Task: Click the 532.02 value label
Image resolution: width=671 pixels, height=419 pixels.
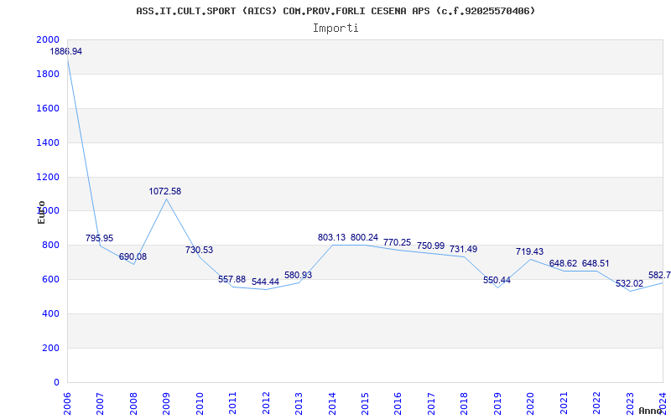Action: (x=630, y=284)
